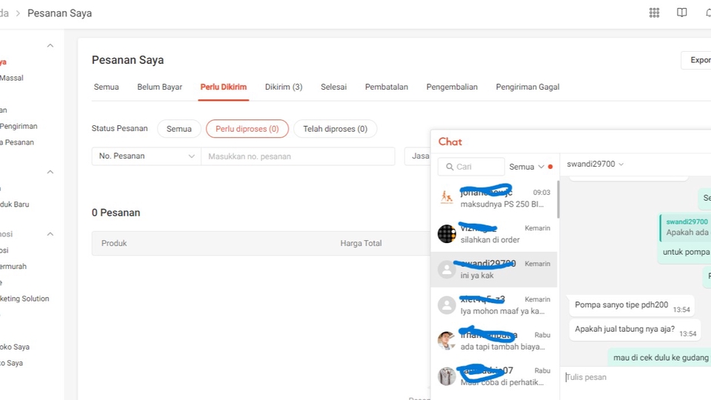Open chat with preview 'ada tapi tambah biaya...'
The width and height of the screenshot is (711, 400).
494,341
